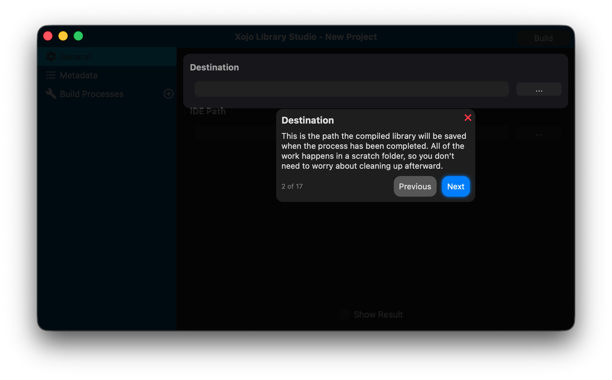Minimize the window with the yellow button
Image resolution: width=612 pixels, height=380 pixels.
pyautogui.click(x=63, y=36)
